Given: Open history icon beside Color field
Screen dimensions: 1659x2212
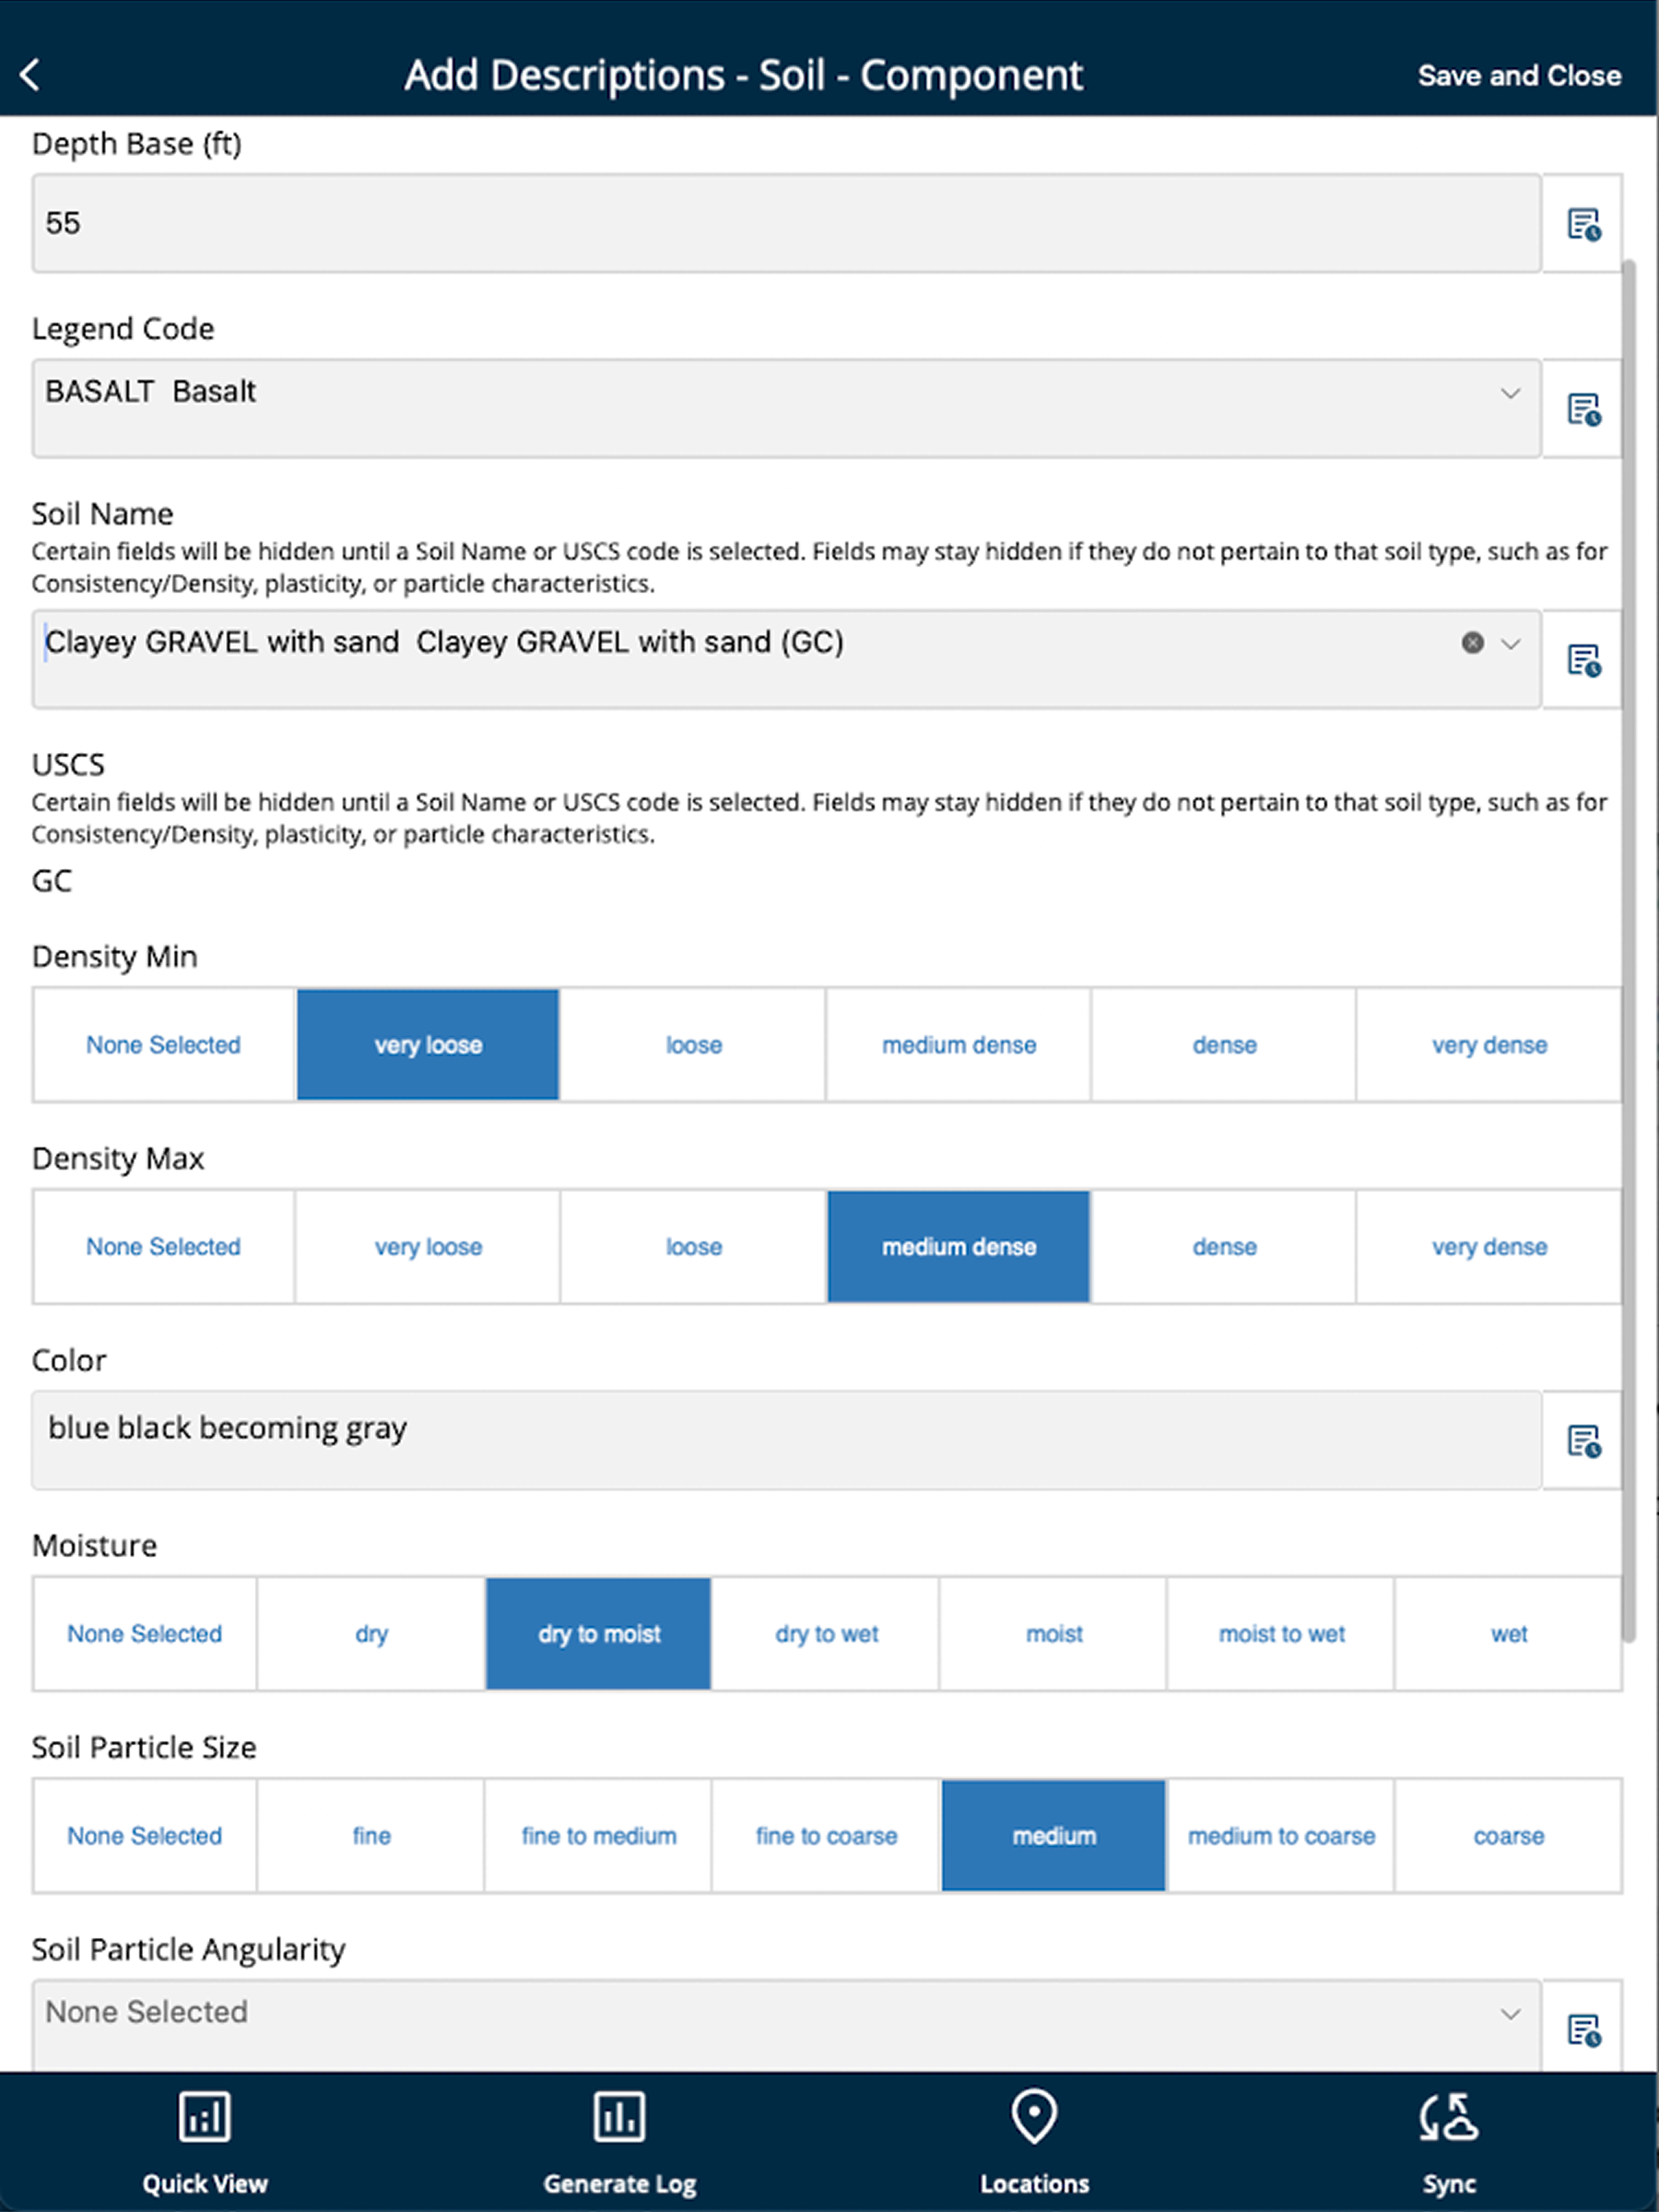Looking at the screenshot, I should [1583, 1441].
